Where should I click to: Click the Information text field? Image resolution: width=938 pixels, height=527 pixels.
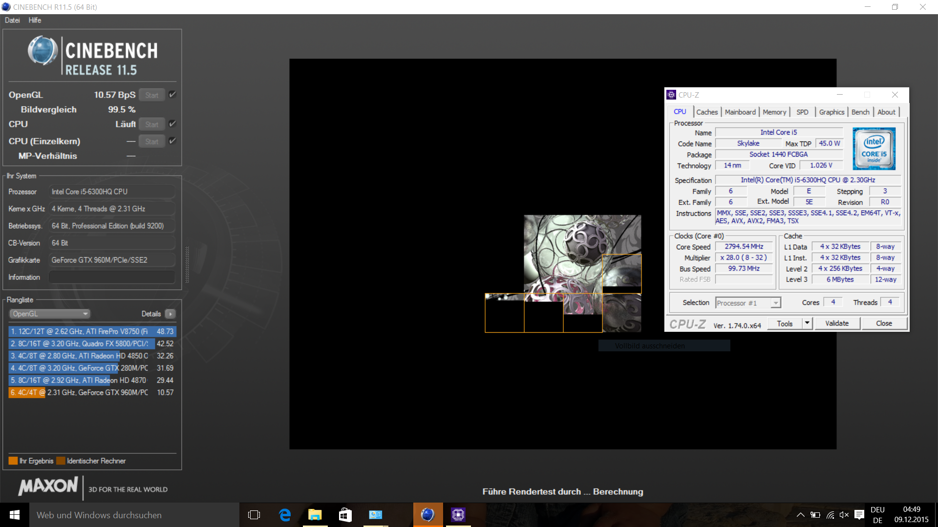pos(112,277)
